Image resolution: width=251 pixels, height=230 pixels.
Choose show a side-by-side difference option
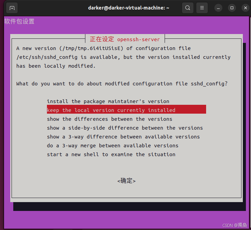point(125,128)
